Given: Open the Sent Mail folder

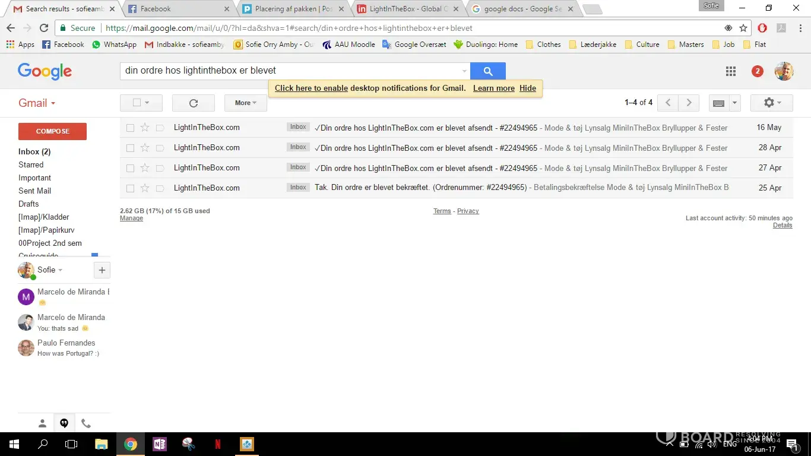Looking at the screenshot, I should click(x=34, y=191).
